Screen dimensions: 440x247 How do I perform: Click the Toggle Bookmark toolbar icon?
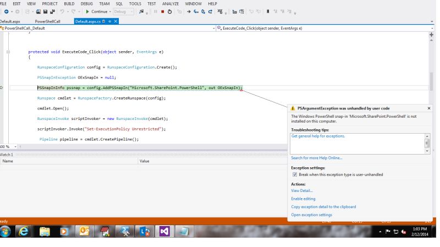268,12
